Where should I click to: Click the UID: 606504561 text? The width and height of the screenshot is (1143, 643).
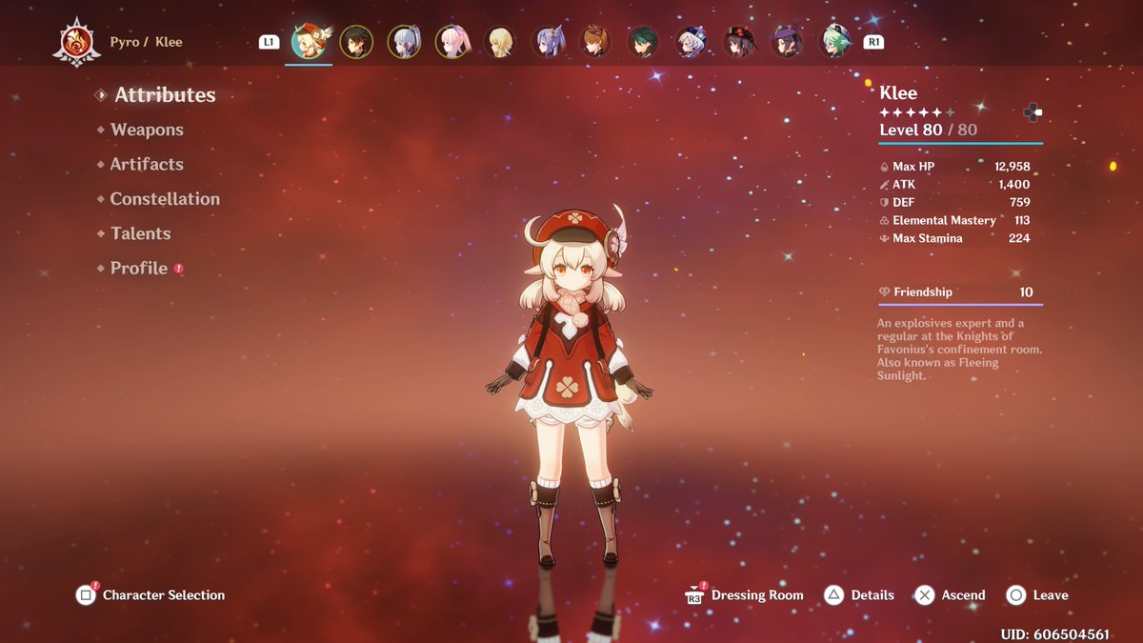1054,634
